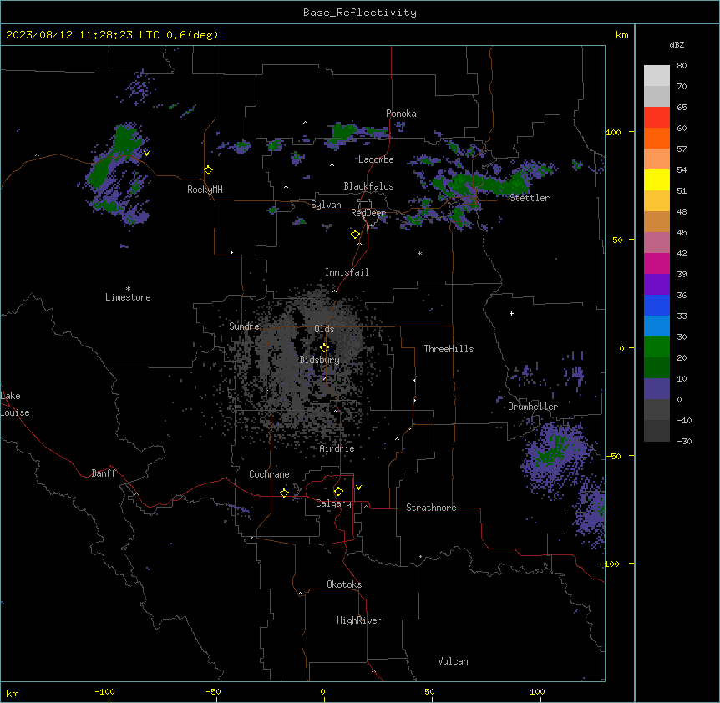Click the white plus marker north of Drumheller
Image resolution: width=720 pixels, height=703 pixels.
coord(511,313)
